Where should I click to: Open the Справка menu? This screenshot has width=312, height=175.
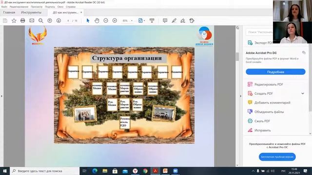click(70, 7)
